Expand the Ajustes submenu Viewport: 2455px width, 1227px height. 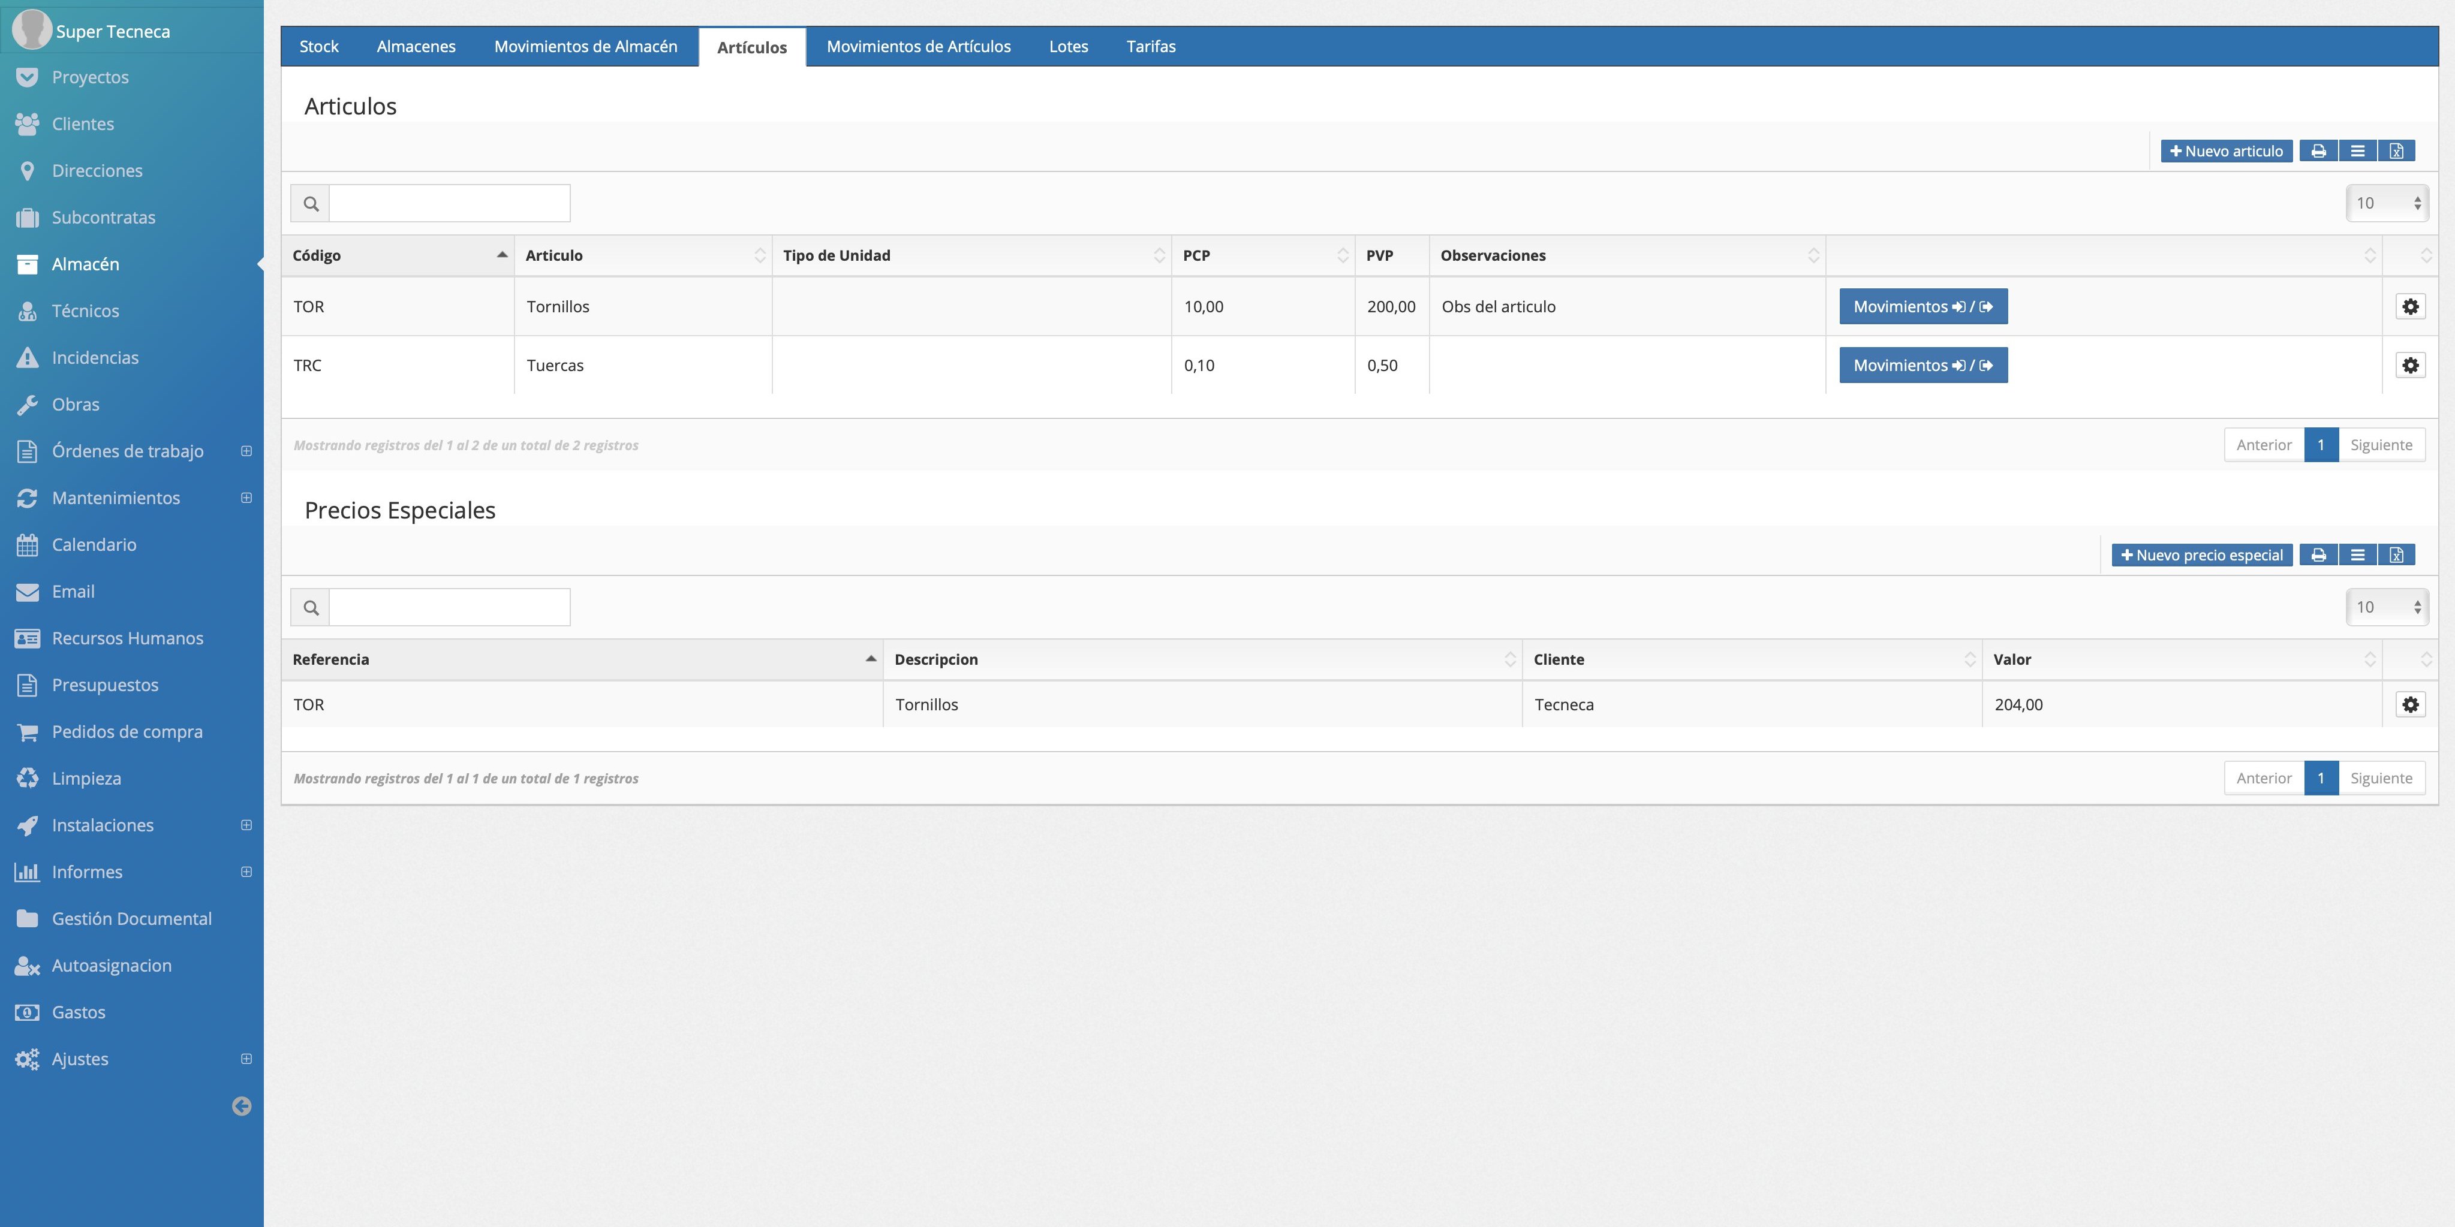tap(246, 1059)
